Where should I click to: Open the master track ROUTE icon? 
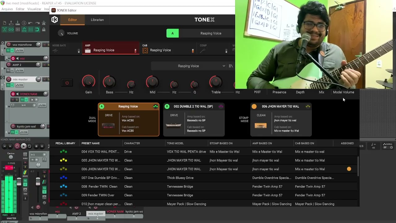pyautogui.click(x=25, y=173)
